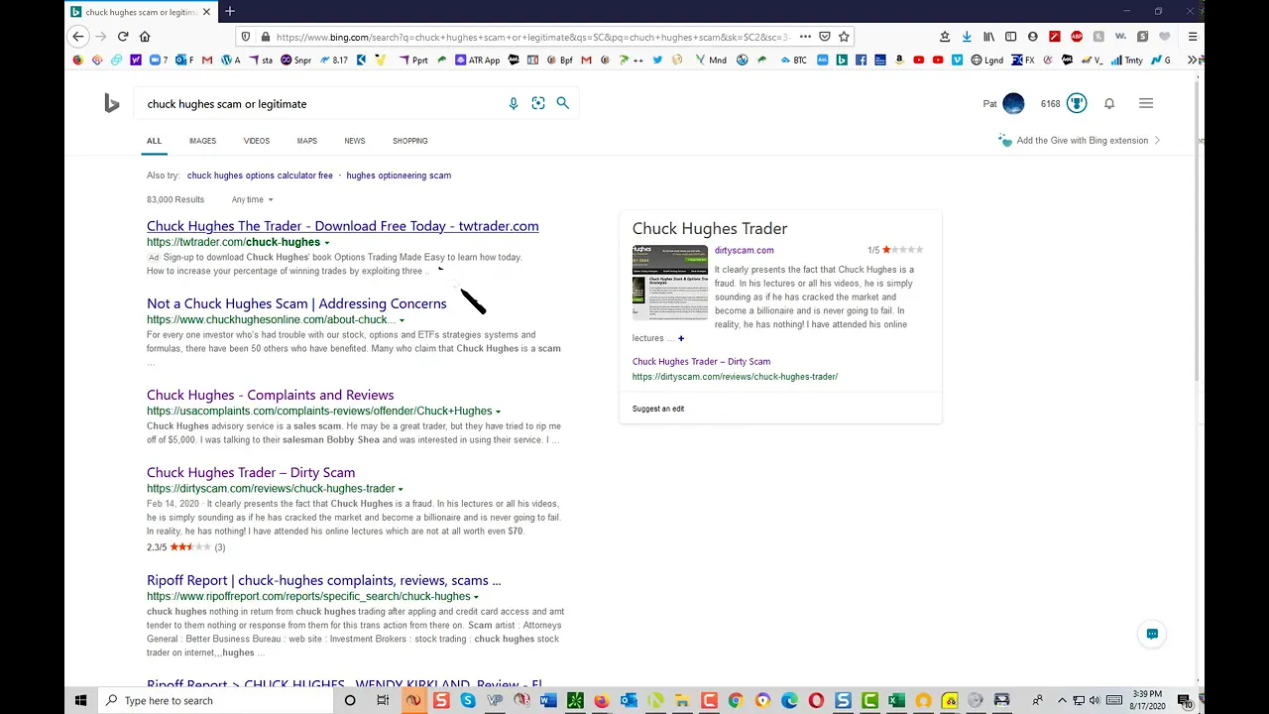This screenshot has width=1269, height=714.
Task: Click Type here to search box
Action: pos(214,700)
